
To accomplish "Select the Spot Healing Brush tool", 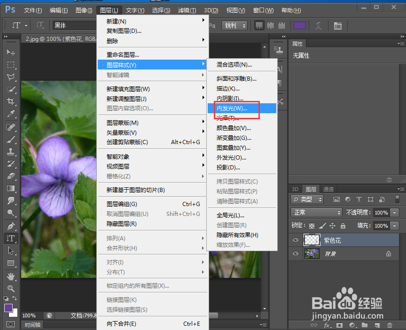I will click(11, 127).
